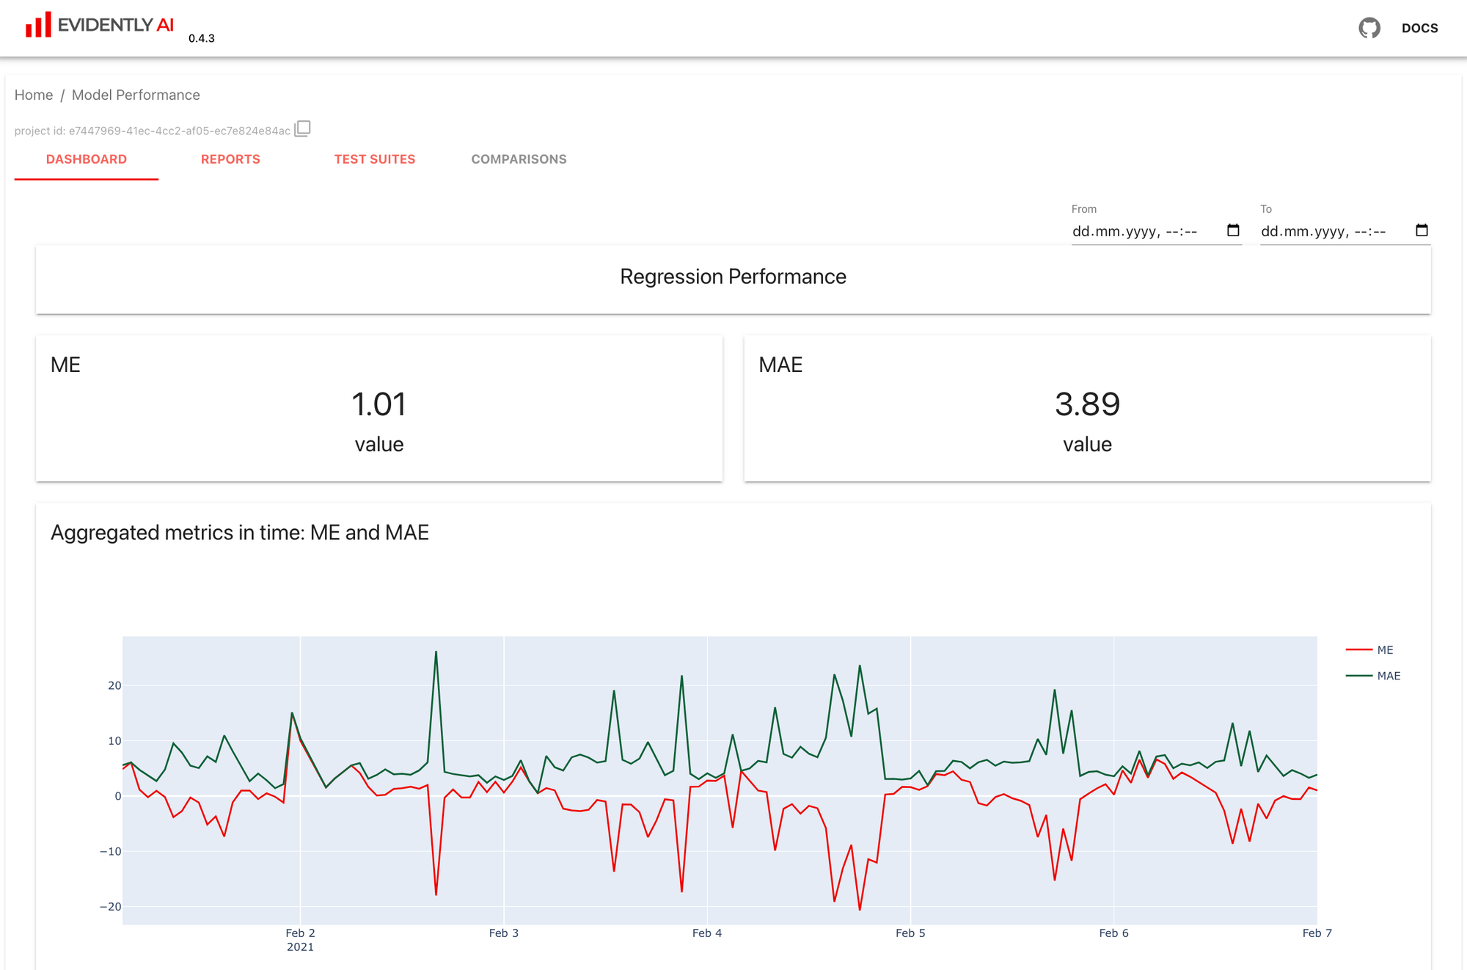Switch to the Test Suites tab
Image resolution: width=1467 pixels, height=970 pixels.
click(x=375, y=159)
